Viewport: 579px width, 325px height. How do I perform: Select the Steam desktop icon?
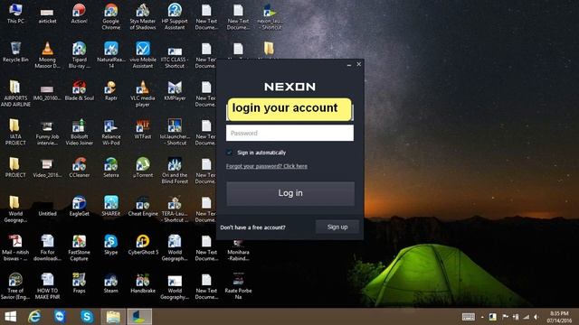110,283
